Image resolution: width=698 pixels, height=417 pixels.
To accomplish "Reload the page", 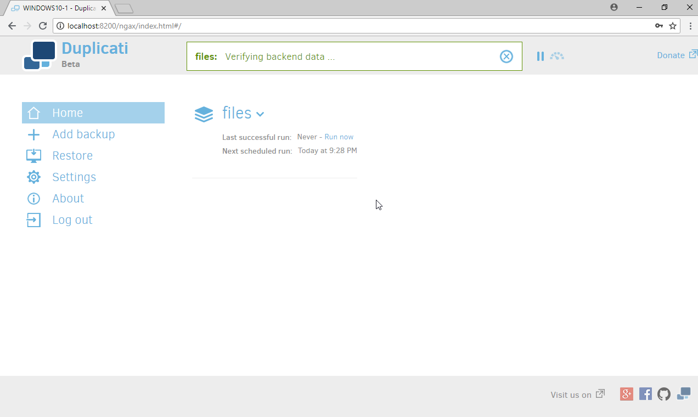I will tap(43, 26).
